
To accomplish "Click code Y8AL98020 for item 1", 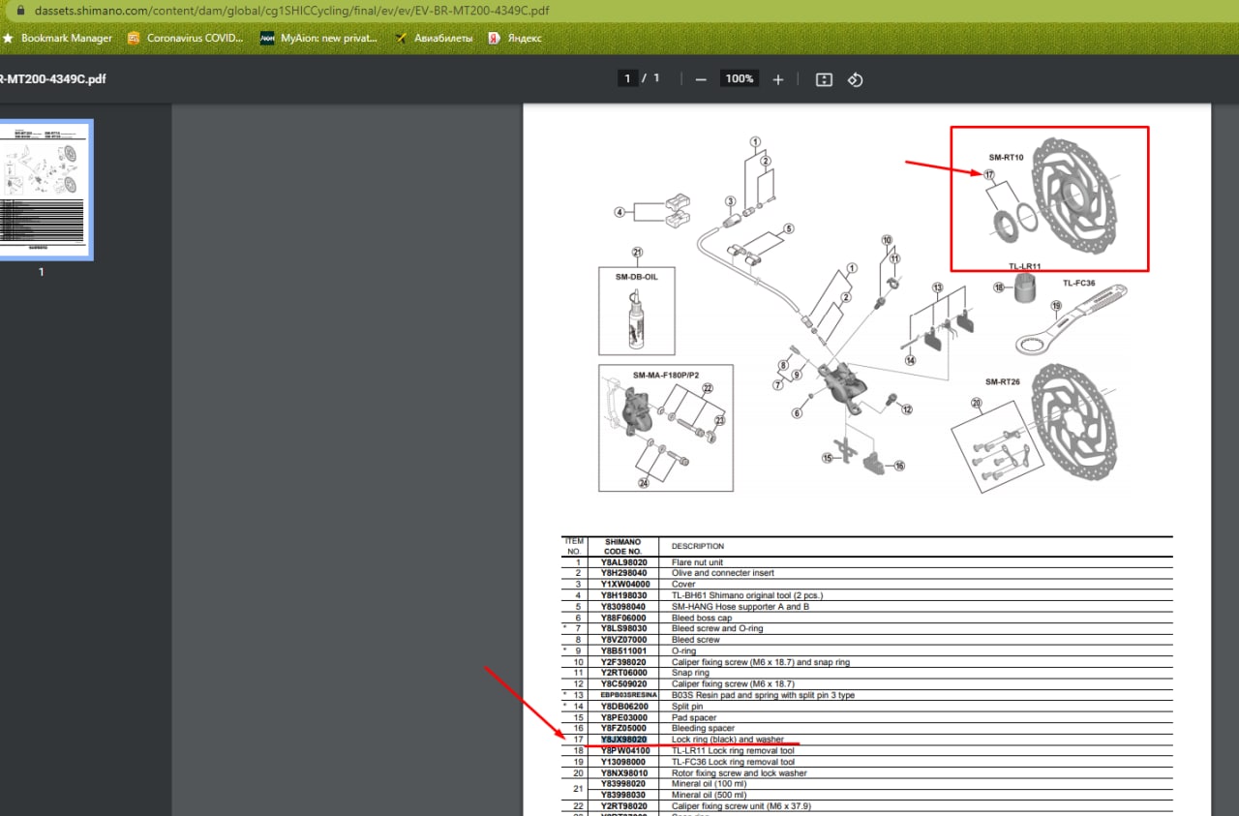I will pos(623,562).
